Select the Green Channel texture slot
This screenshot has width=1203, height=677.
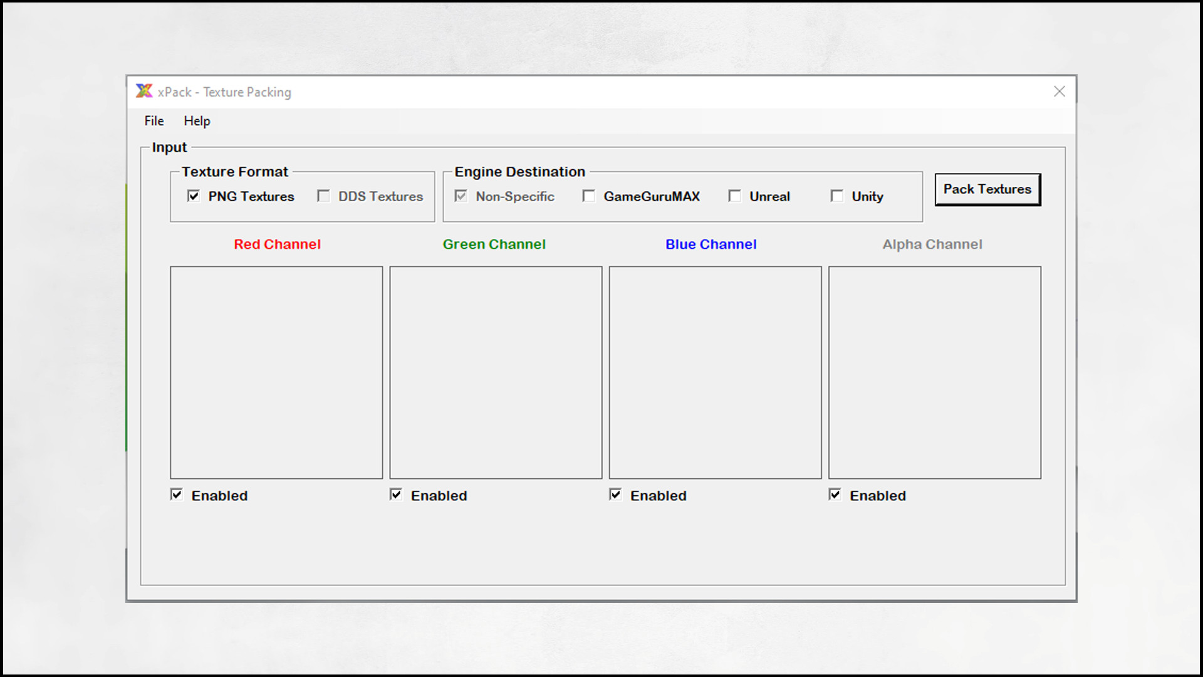pos(495,373)
